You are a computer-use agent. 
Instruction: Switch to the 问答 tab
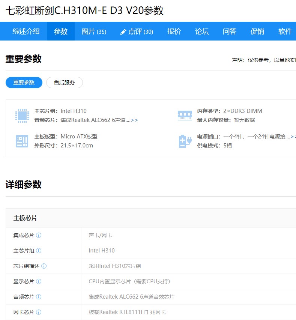coord(230,31)
